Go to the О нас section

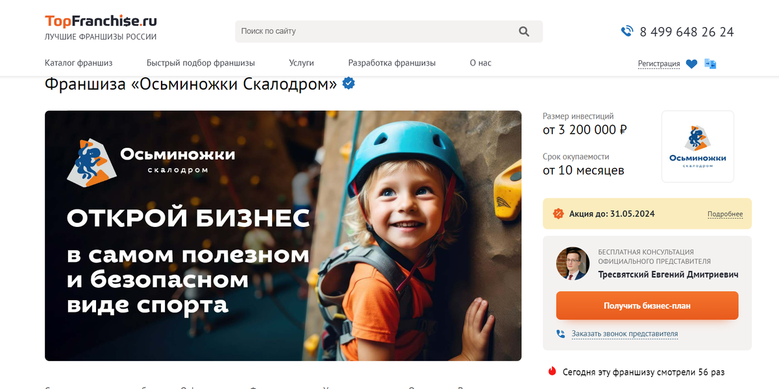(x=480, y=63)
